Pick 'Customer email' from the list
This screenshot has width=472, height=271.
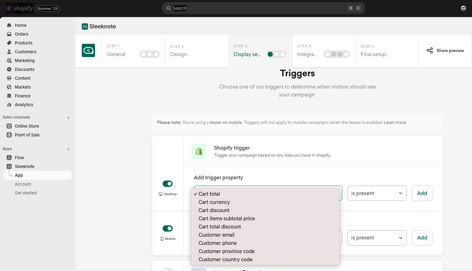[x=265, y=235]
